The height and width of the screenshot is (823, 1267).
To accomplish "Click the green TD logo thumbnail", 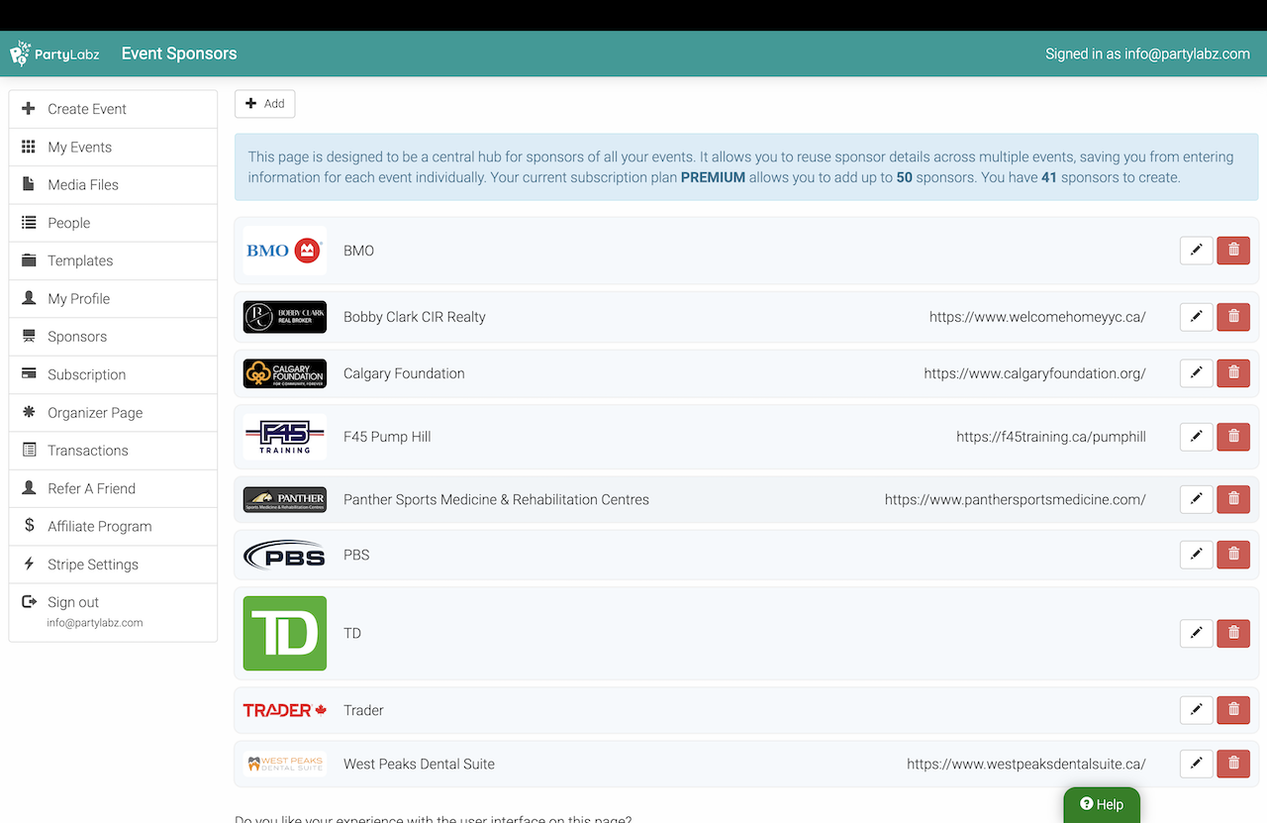I will pos(285,633).
